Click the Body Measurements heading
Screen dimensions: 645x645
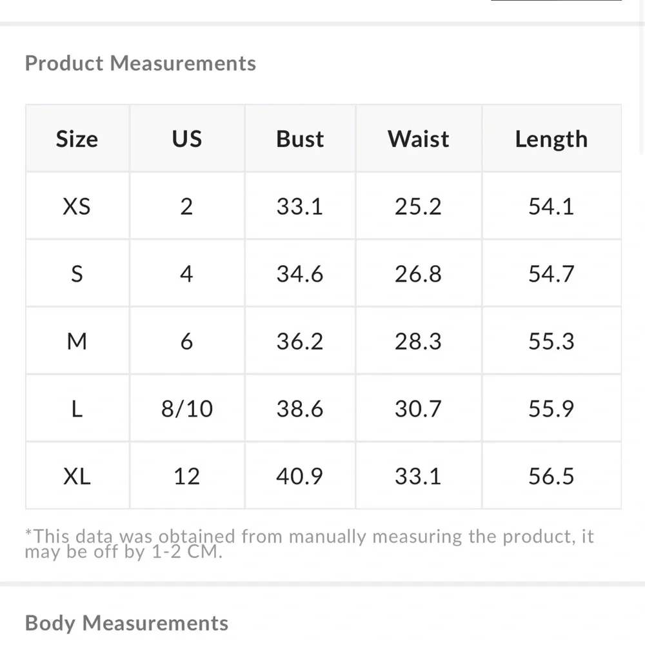coord(126,623)
